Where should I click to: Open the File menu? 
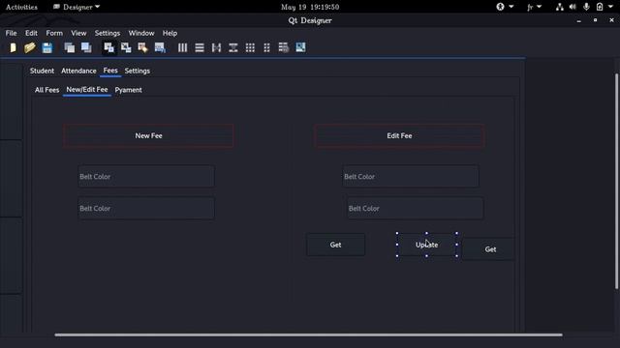(x=11, y=33)
